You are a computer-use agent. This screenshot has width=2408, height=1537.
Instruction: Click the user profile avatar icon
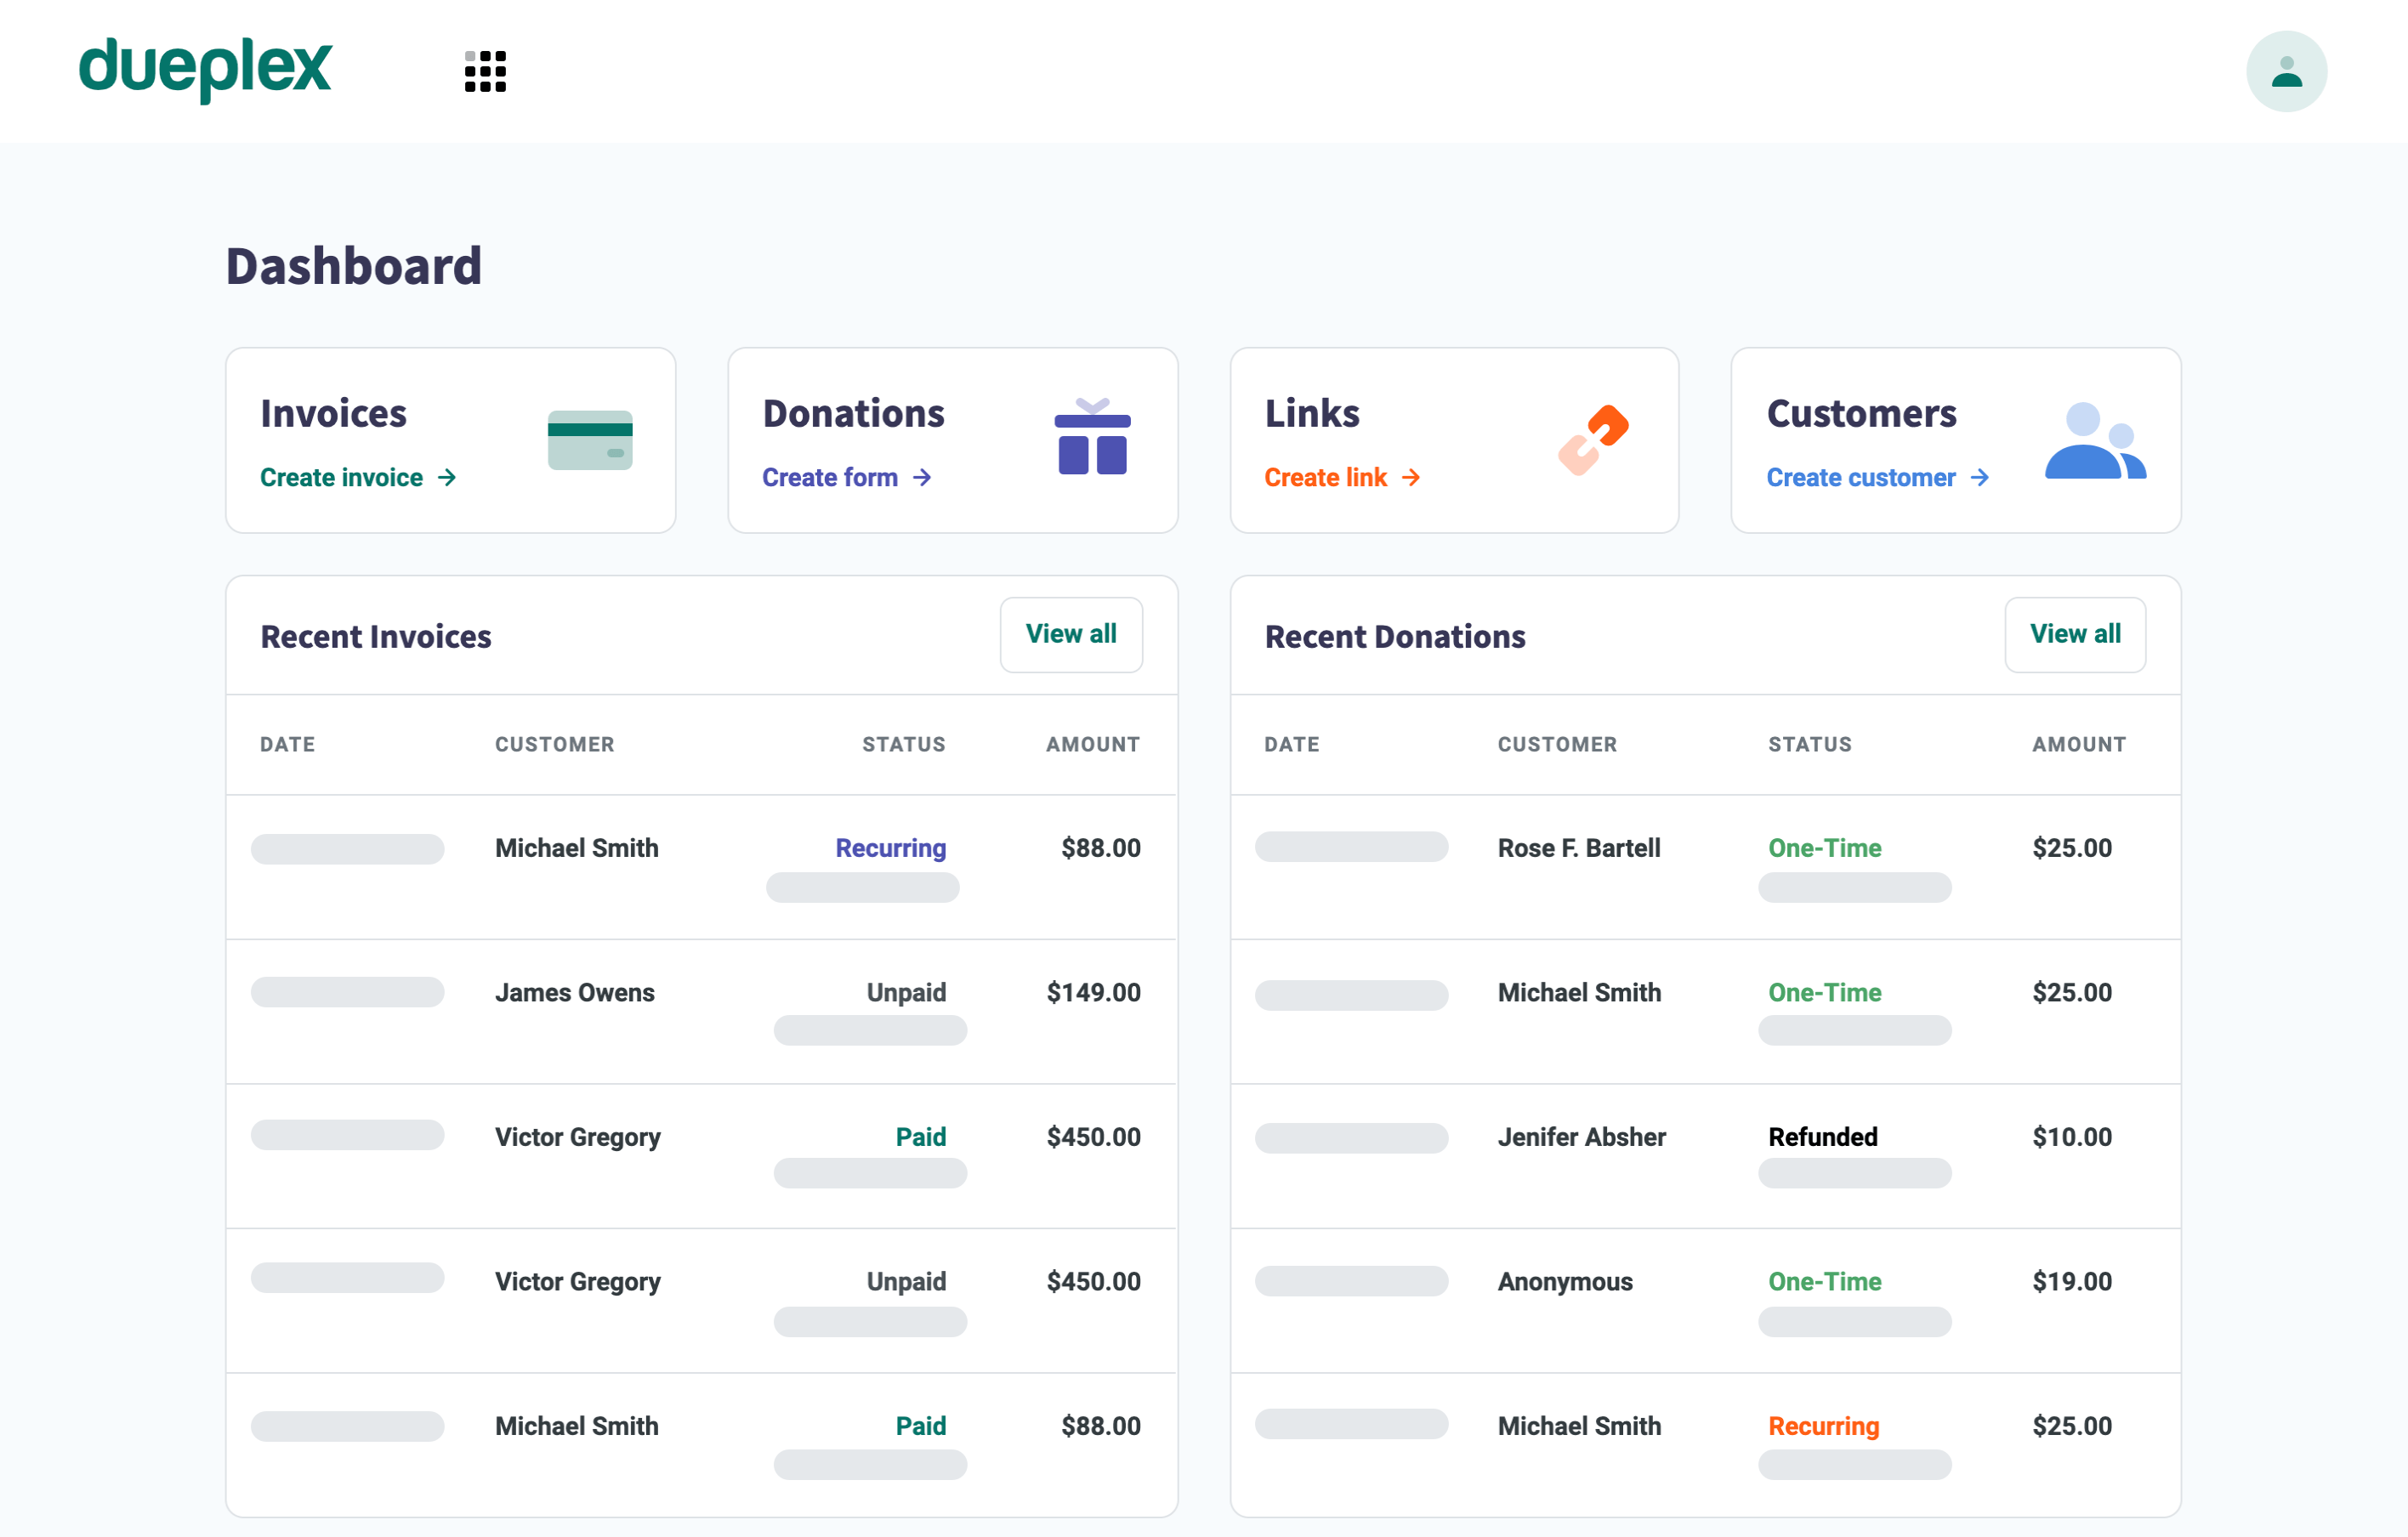[2285, 71]
